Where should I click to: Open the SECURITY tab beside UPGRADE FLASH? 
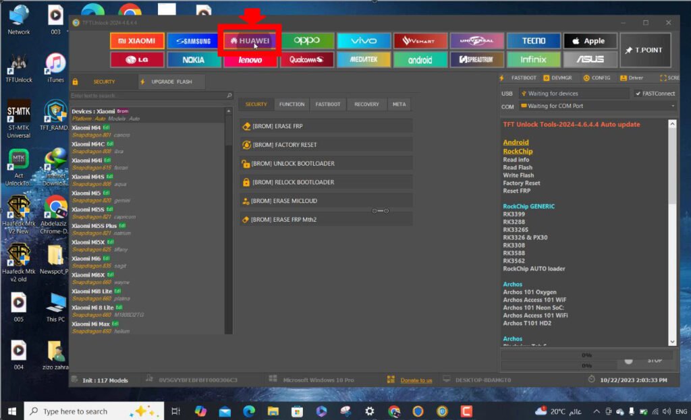click(x=103, y=82)
